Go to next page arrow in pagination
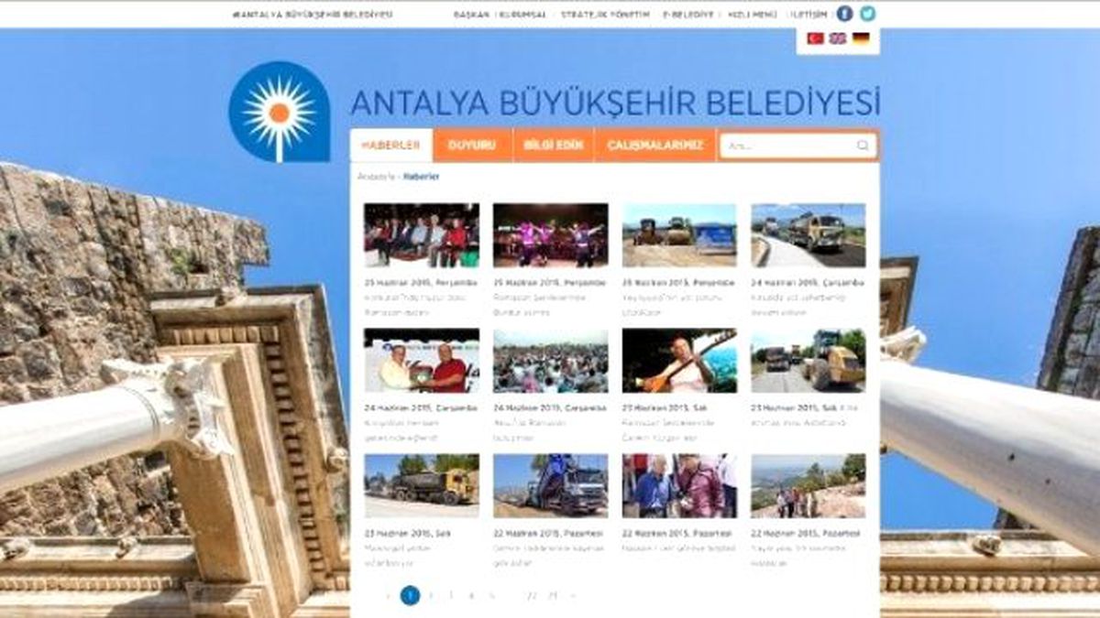The image size is (1100, 618). point(573,596)
